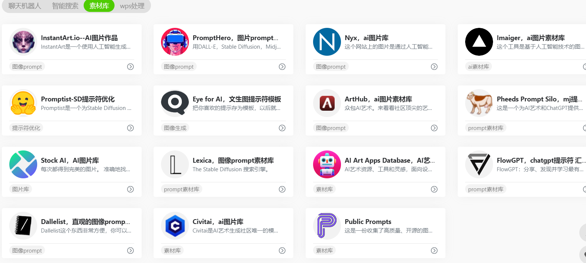Click the 图像生成 tag on Eye for AI card
The image size is (586, 263).
click(x=175, y=128)
